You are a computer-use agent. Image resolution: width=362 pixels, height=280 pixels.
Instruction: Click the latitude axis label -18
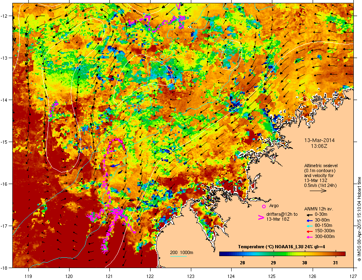tap(5, 268)
